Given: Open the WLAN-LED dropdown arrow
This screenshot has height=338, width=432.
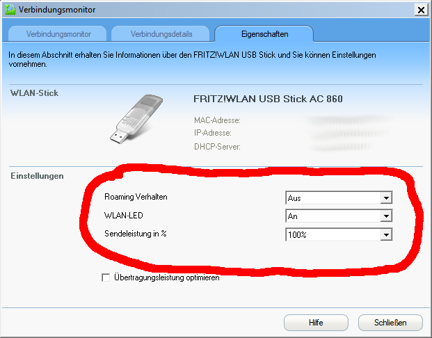Looking at the screenshot, I should [386, 216].
